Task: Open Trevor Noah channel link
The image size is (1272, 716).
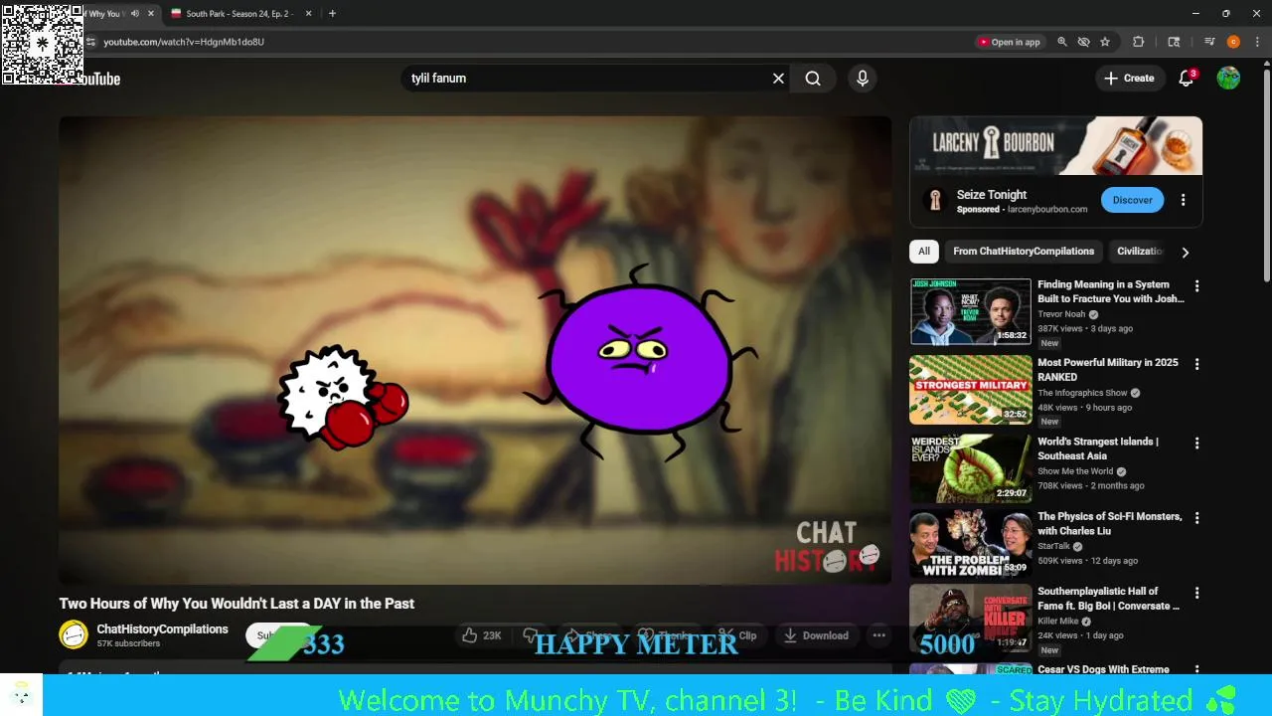Action: [1061, 314]
